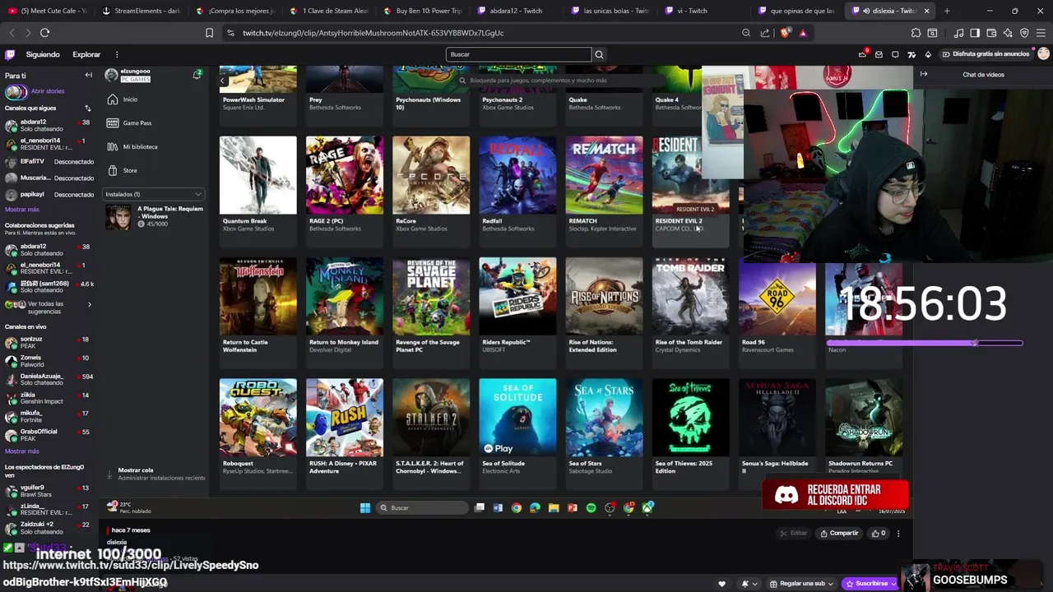Screen dimensions: 1053x592
Task: Open the Explorar tab
Action: [x=86, y=54]
